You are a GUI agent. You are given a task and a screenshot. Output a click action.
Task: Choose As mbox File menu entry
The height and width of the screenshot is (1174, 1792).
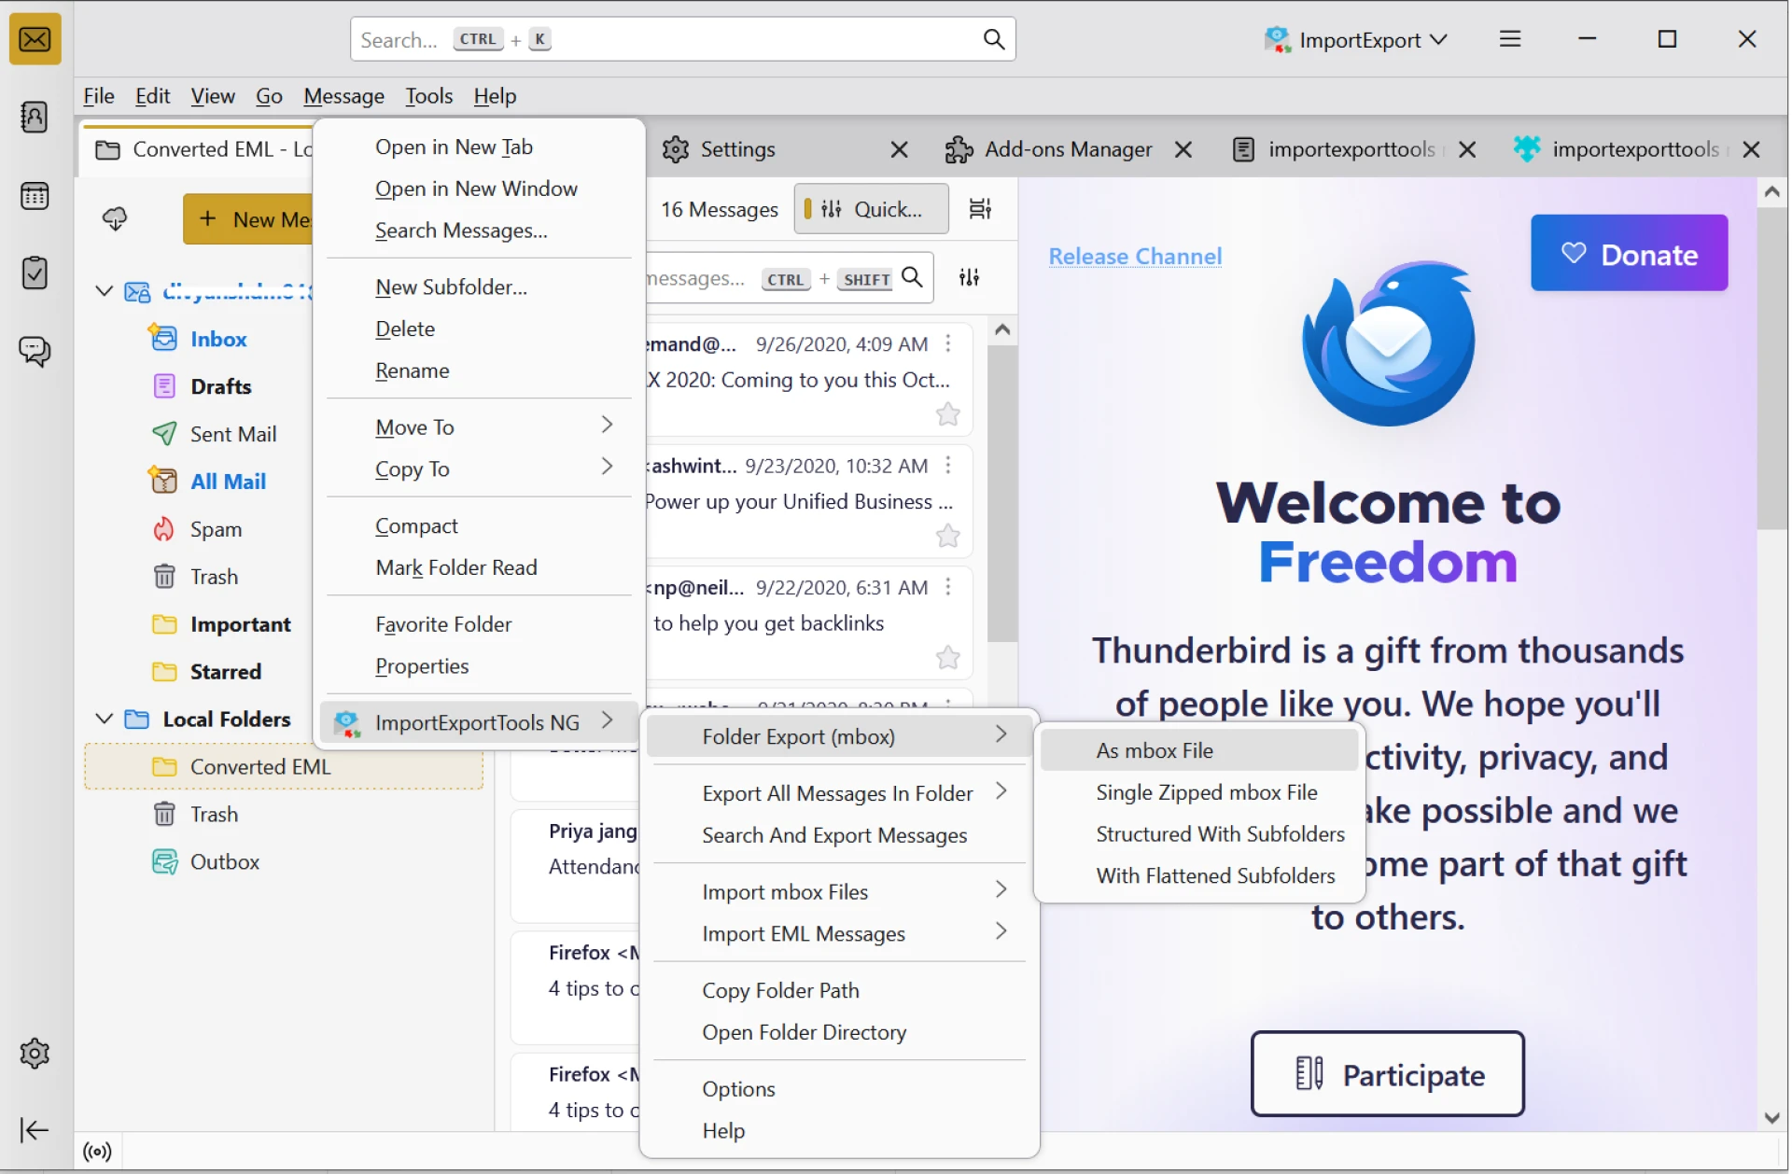pyautogui.click(x=1155, y=750)
